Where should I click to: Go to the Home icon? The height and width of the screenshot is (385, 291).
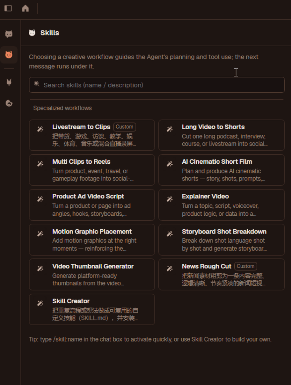25,8
